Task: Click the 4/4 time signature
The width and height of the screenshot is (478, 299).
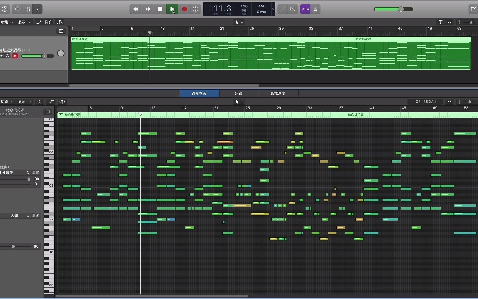Action: click(x=261, y=6)
